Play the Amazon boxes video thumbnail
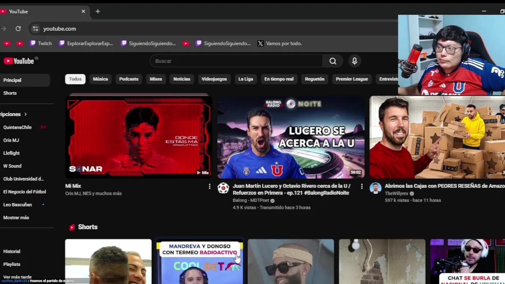Image resolution: width=505 pixels, height=284 pixels. click(437, 137)
